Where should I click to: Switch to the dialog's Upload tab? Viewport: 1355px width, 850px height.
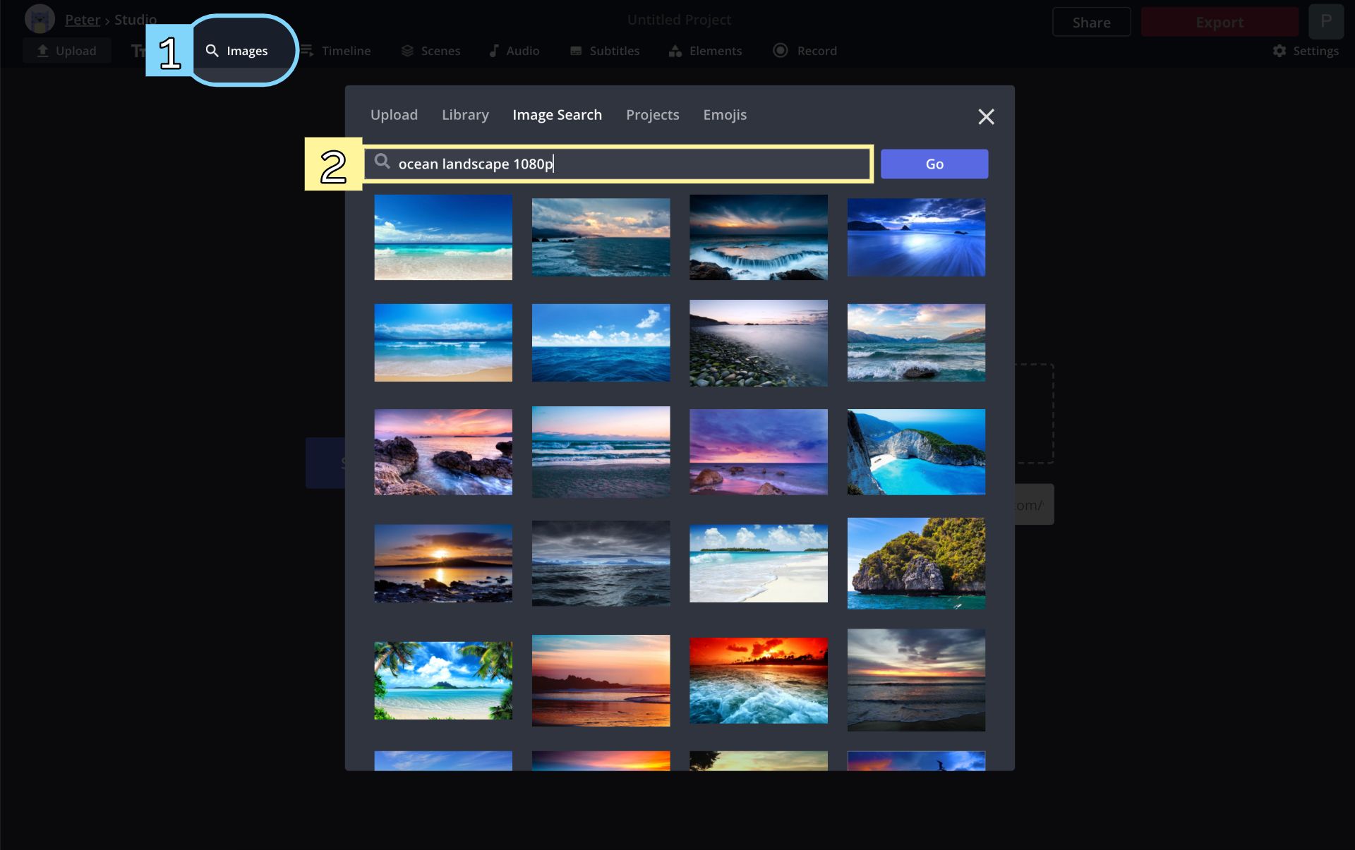click(x=394, y=115)
